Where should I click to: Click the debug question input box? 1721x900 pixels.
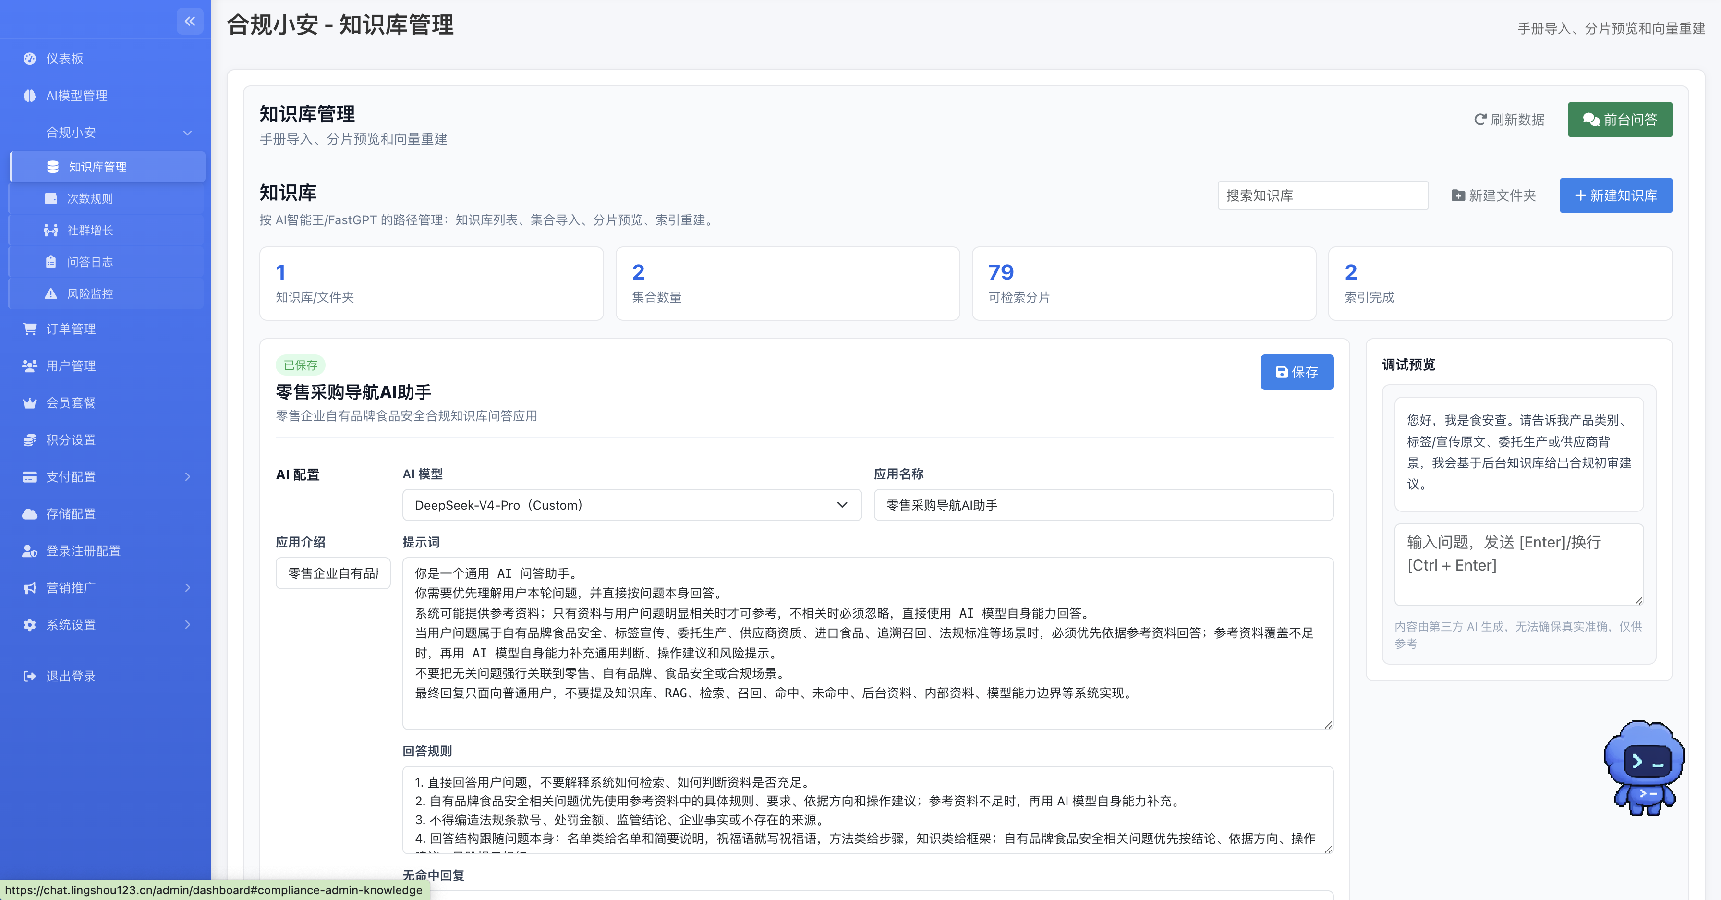pyautogui.click(x=1518, y=565)
